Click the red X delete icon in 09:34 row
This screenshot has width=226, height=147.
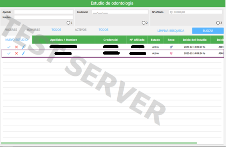point(16,53)
